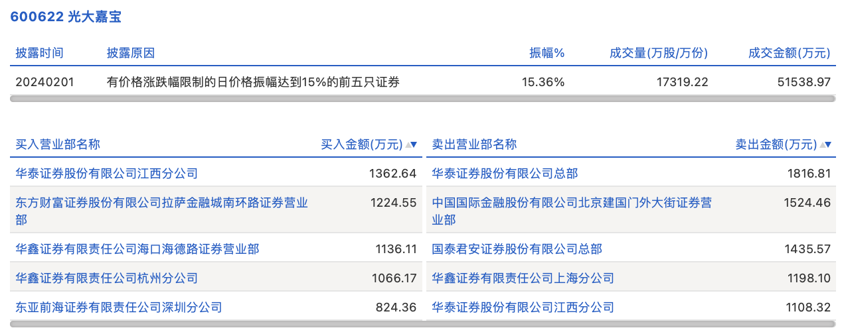This screenshot has width=842, height=334.
Task: Open 华泰证券江西分公司 in sell list
Action: (523, 307)
